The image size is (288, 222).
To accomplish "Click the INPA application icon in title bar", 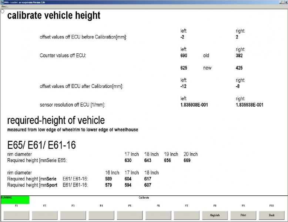I will [2, 2].
